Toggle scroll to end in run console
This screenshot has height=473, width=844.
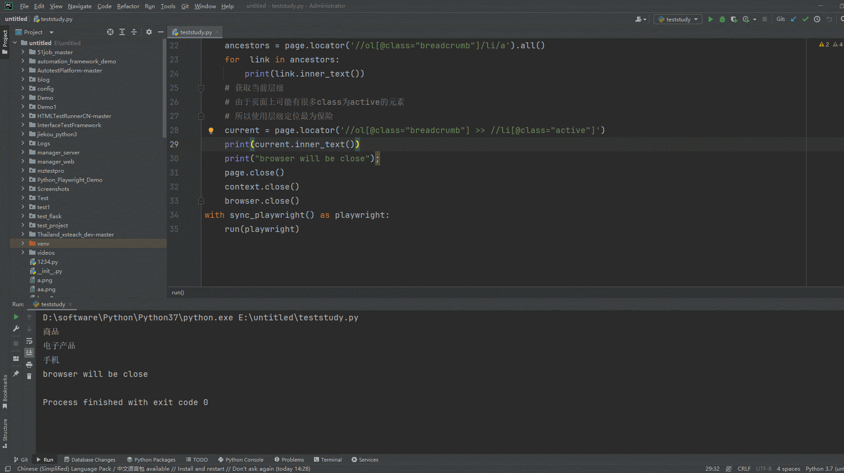[x=29, y=353]
